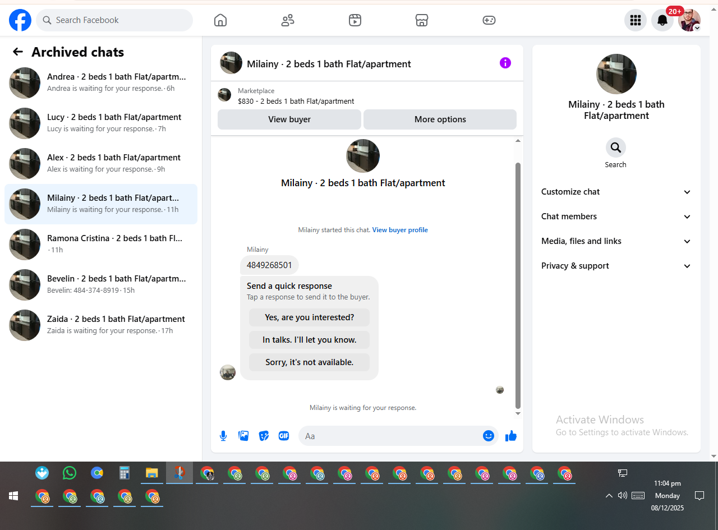Open Bevelin's archived chat
This screenshot has height=530, width=718.
(x=101, y=285)
